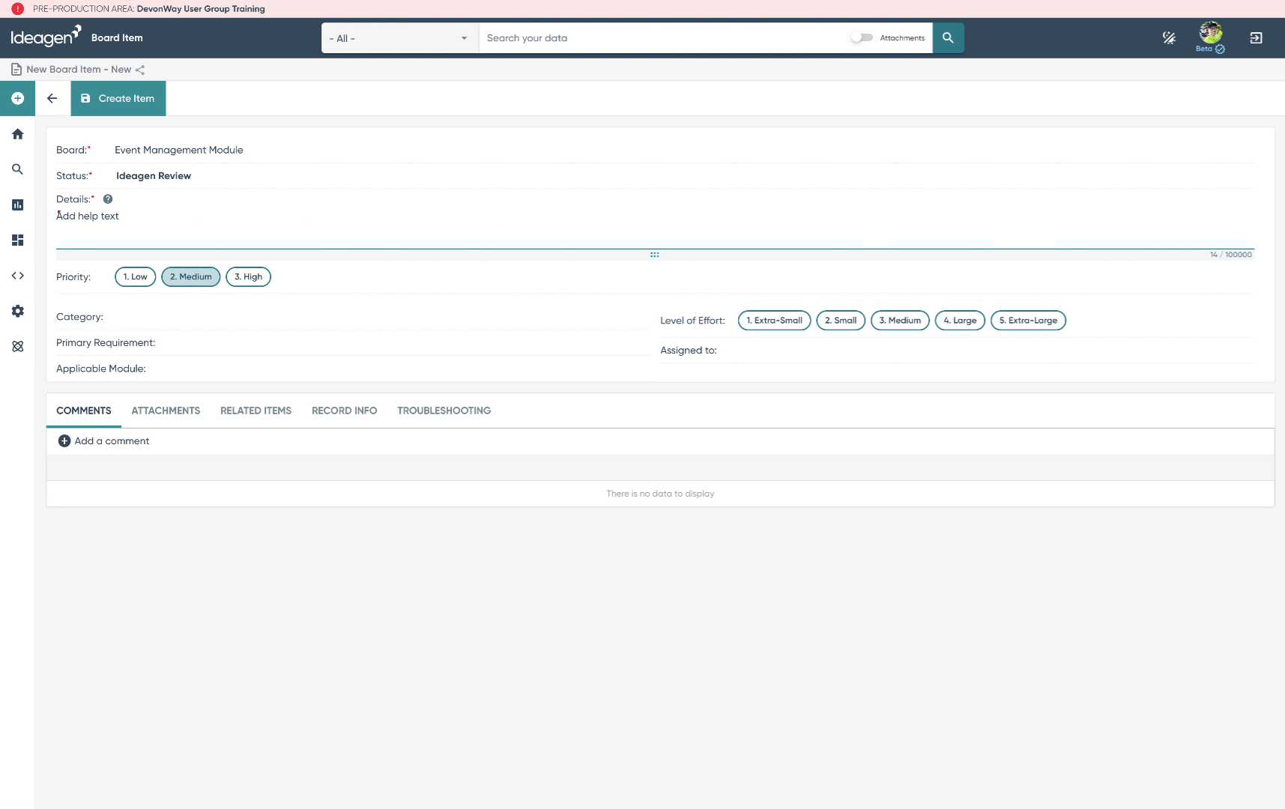1285x809 pixels.
Task: Open Home from the sidebar
Action: [17, 134]
